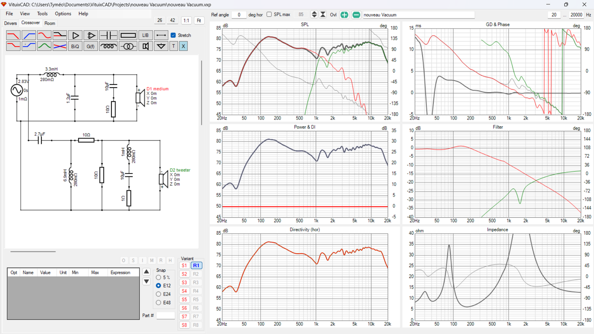Adjust SPL max with spinner arrows
594x334 pixels.
pos(314,15)
